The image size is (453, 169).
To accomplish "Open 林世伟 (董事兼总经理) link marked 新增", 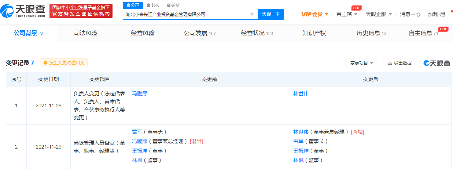I will click(x=301, y=132).
